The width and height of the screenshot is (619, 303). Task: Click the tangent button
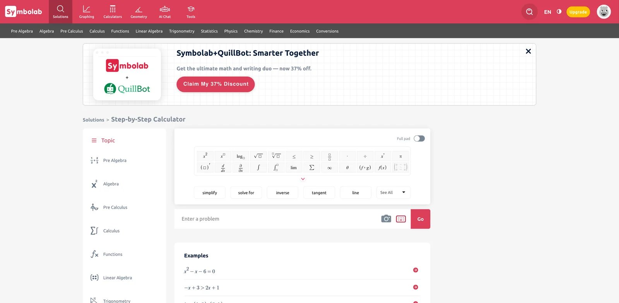tap(319, 193)
